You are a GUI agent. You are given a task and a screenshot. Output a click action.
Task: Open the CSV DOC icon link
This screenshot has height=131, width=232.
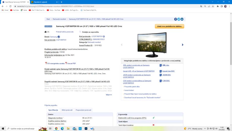161,81
